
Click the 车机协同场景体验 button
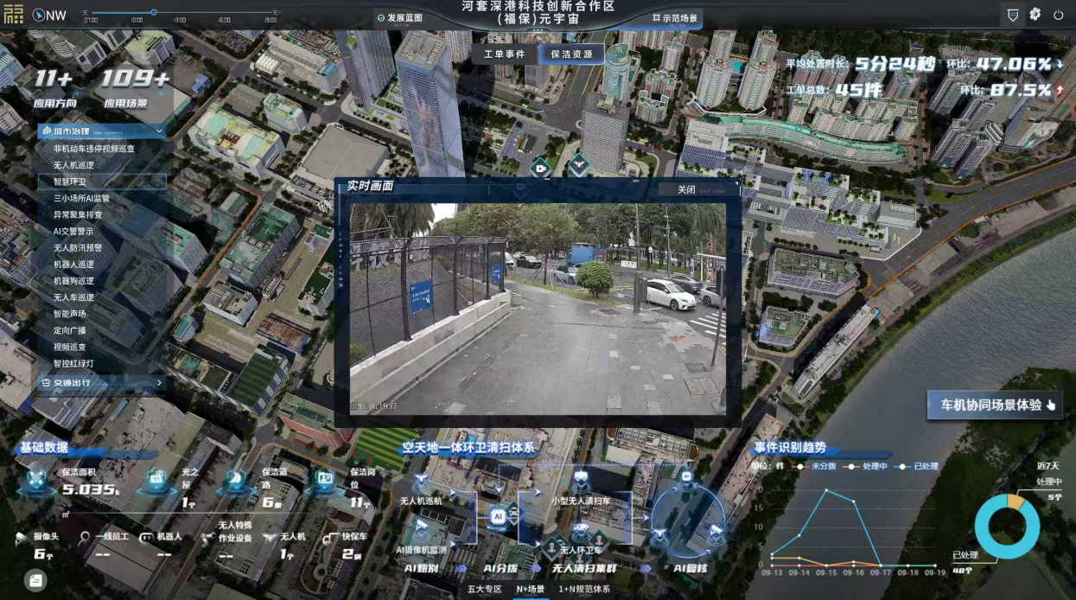coord(993,405)
